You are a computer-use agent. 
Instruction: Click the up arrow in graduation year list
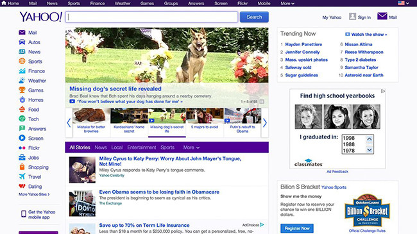(x=370, y=139)
